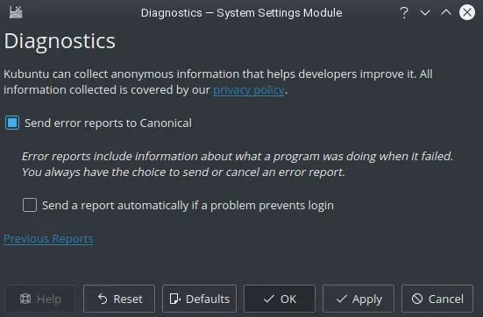The image size is (483, 317).
Task: Open the Previous Reports link
Action: [48, 239]
